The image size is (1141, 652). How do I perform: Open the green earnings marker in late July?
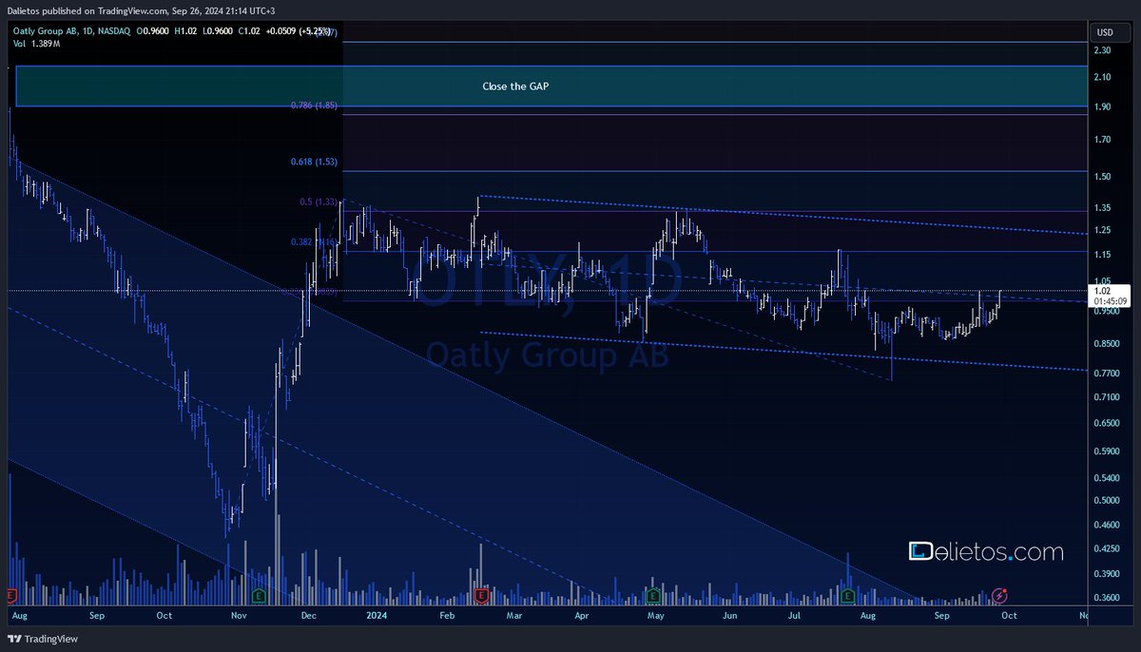point(848,595)
